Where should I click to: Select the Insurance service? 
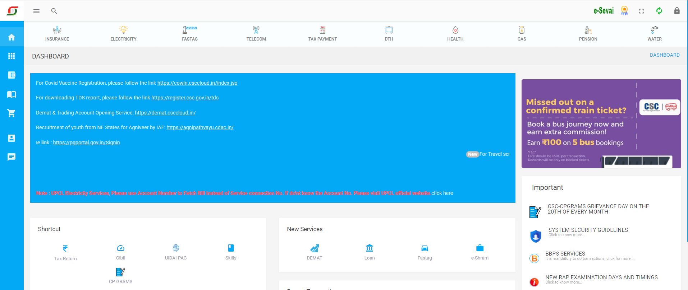coord(57,34)
